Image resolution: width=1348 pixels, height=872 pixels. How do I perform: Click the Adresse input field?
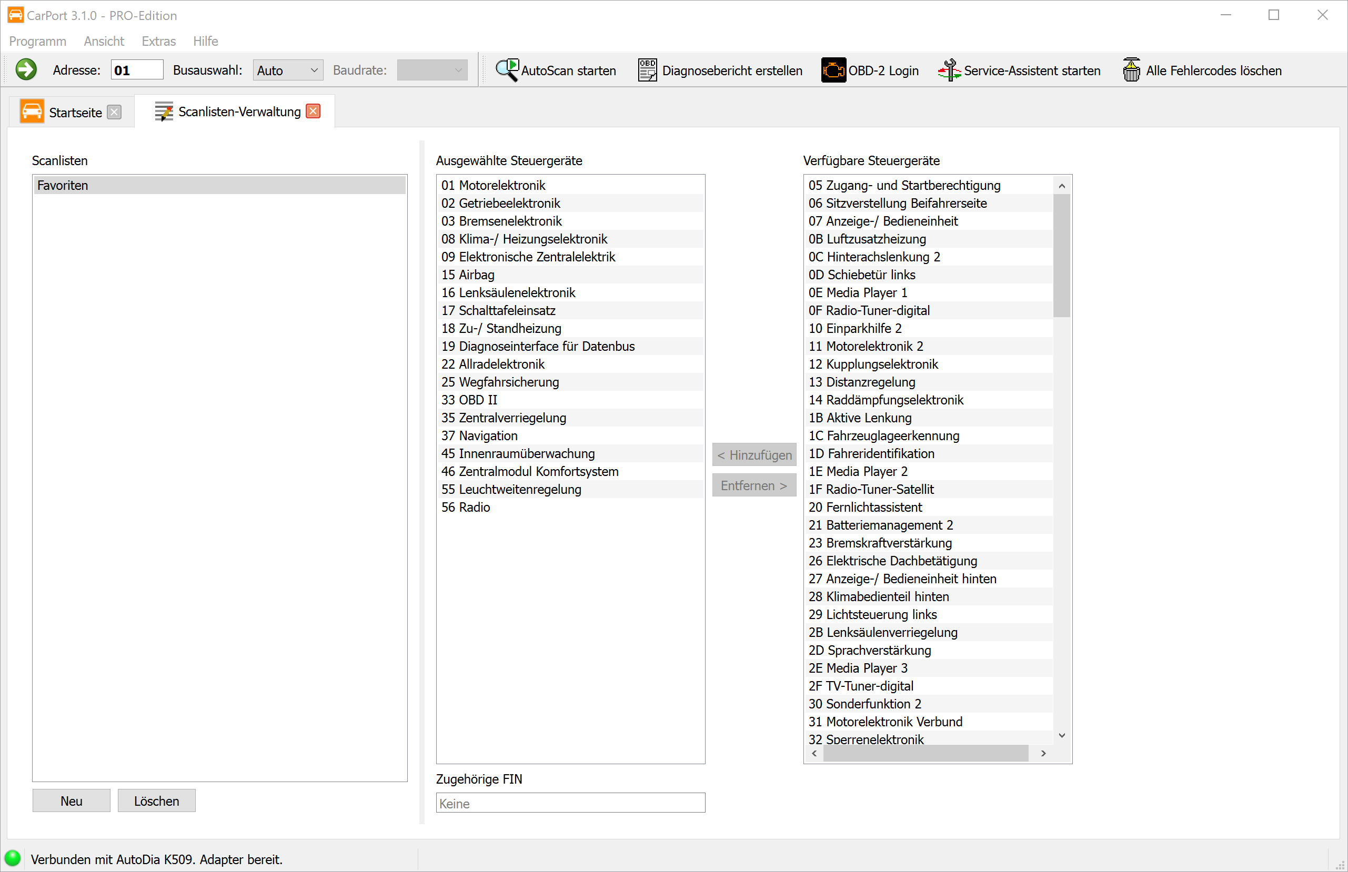click(x=136, y=70)
